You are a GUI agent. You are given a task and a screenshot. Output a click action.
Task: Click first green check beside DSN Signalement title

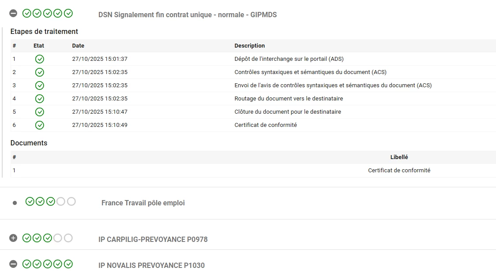pos(27,13)
